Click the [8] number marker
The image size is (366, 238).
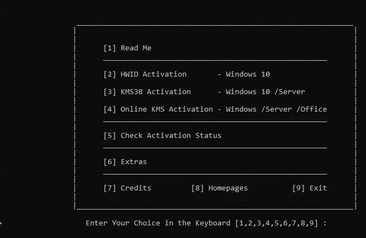pyautogui.click(x=198, y=188)
